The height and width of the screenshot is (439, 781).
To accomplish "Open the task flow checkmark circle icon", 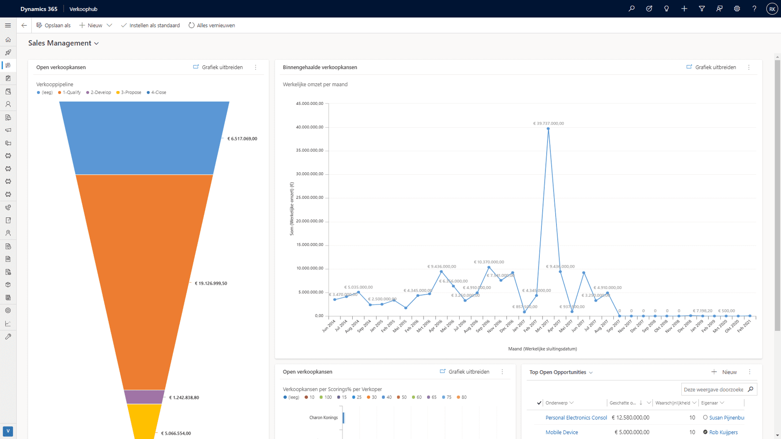I will point(649,9).
